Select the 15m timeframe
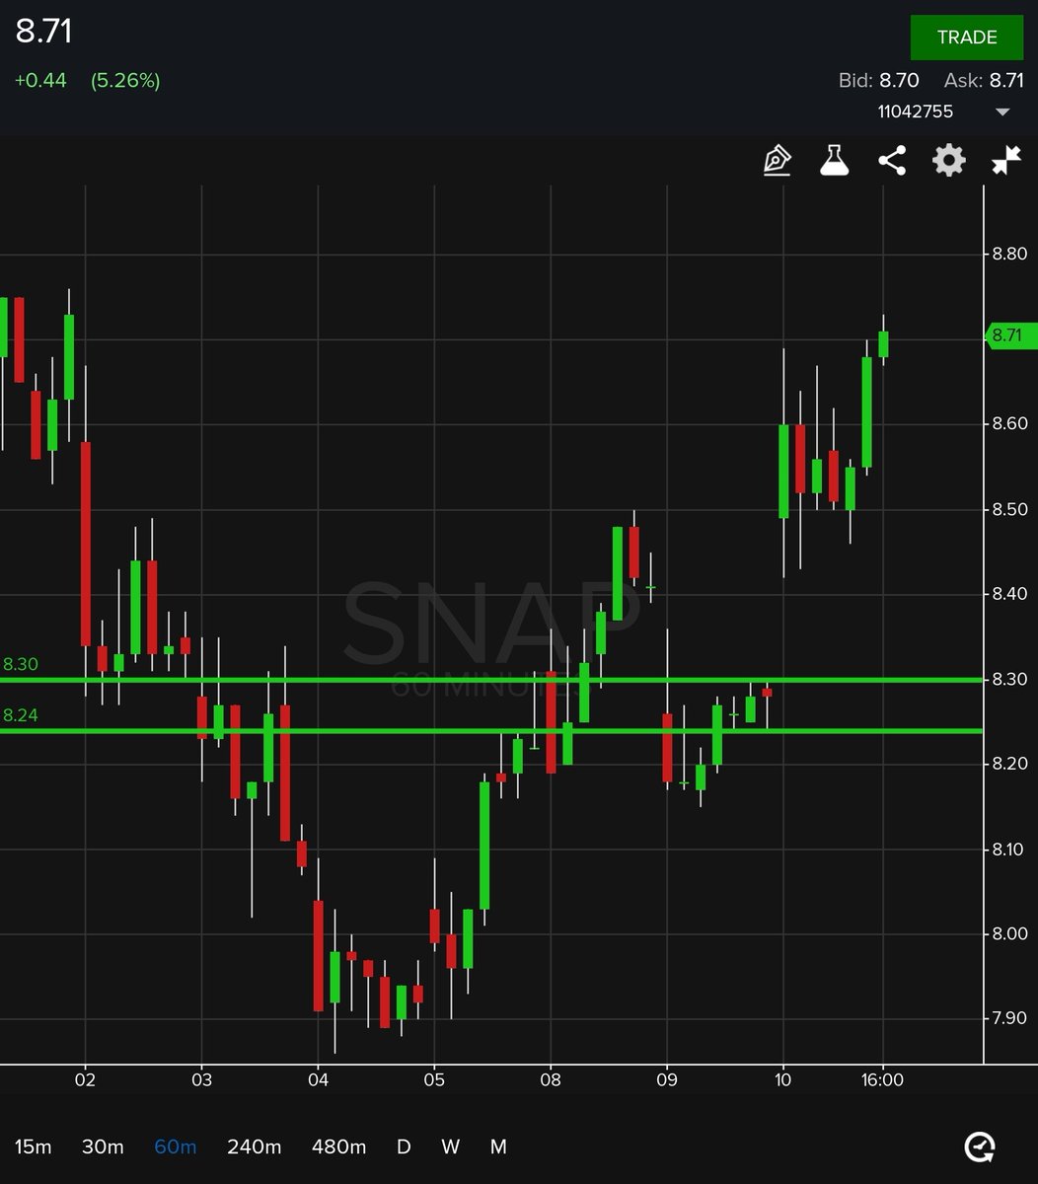 [33, 1147]
